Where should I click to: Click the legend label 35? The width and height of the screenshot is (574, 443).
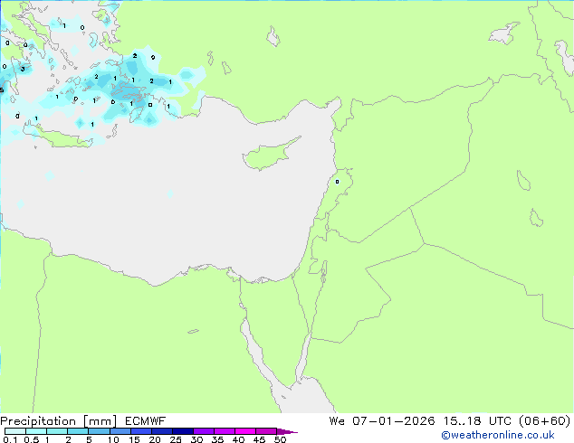click(x=217, y=439)
